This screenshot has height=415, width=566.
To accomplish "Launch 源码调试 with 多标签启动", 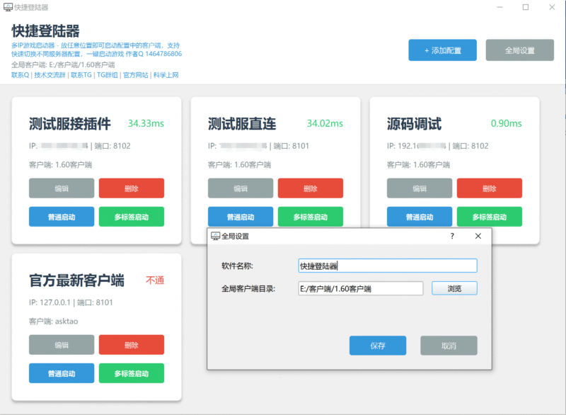I will pos(489,217).
